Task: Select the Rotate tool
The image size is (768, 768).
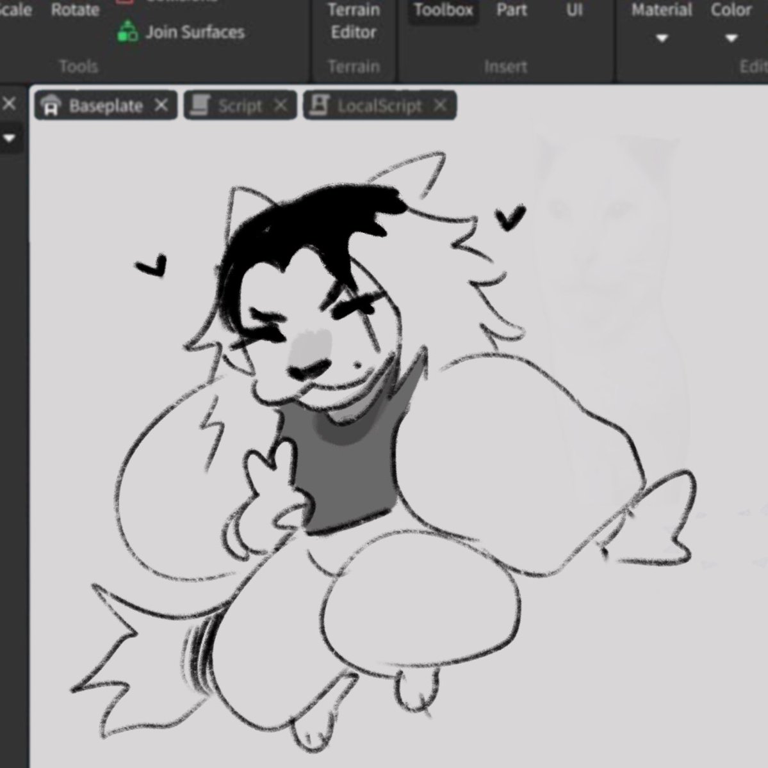Action: pos(75,10)
